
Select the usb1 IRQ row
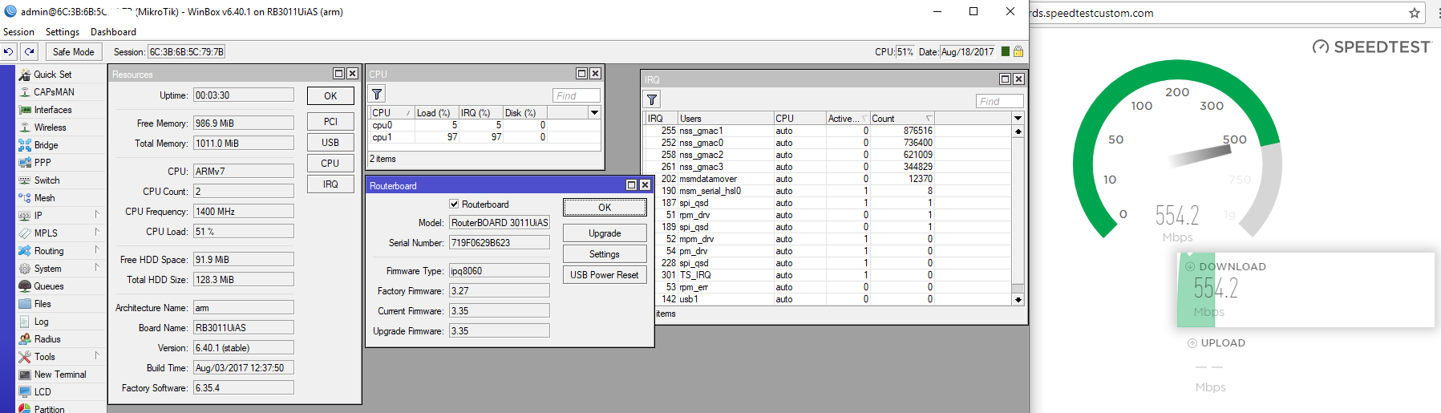pyautogui.click(x=828, y=299)
